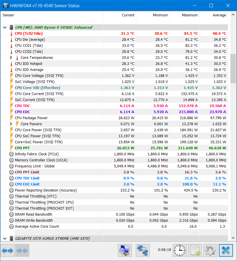Collapse the GIGABYTE X570 AORUS XTREME group
237x261 pixels.
point(5,239)
